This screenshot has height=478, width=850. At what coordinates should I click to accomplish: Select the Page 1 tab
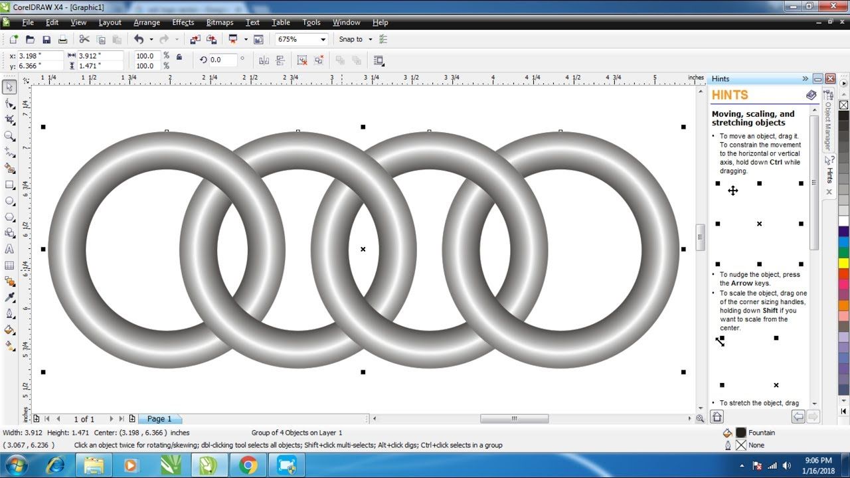(159, 419)
